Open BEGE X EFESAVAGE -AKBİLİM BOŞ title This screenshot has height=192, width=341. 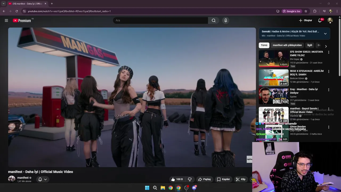(307, 73)
